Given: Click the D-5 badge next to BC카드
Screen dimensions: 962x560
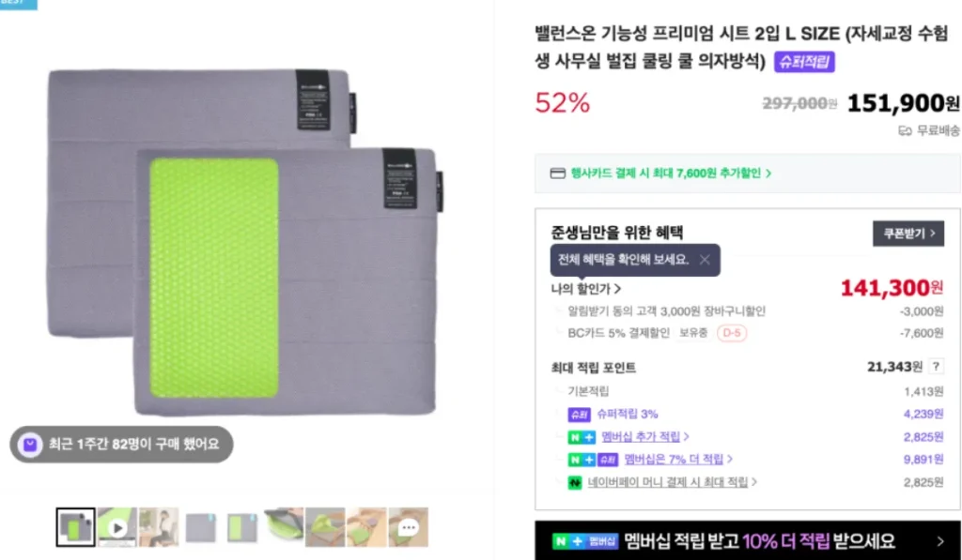Looking at the screenshot, I should pyautogui.click(x=731, y=333).
